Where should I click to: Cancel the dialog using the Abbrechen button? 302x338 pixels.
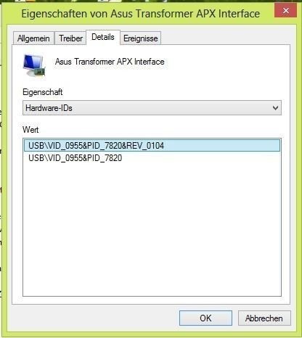[x=264, y=318]
